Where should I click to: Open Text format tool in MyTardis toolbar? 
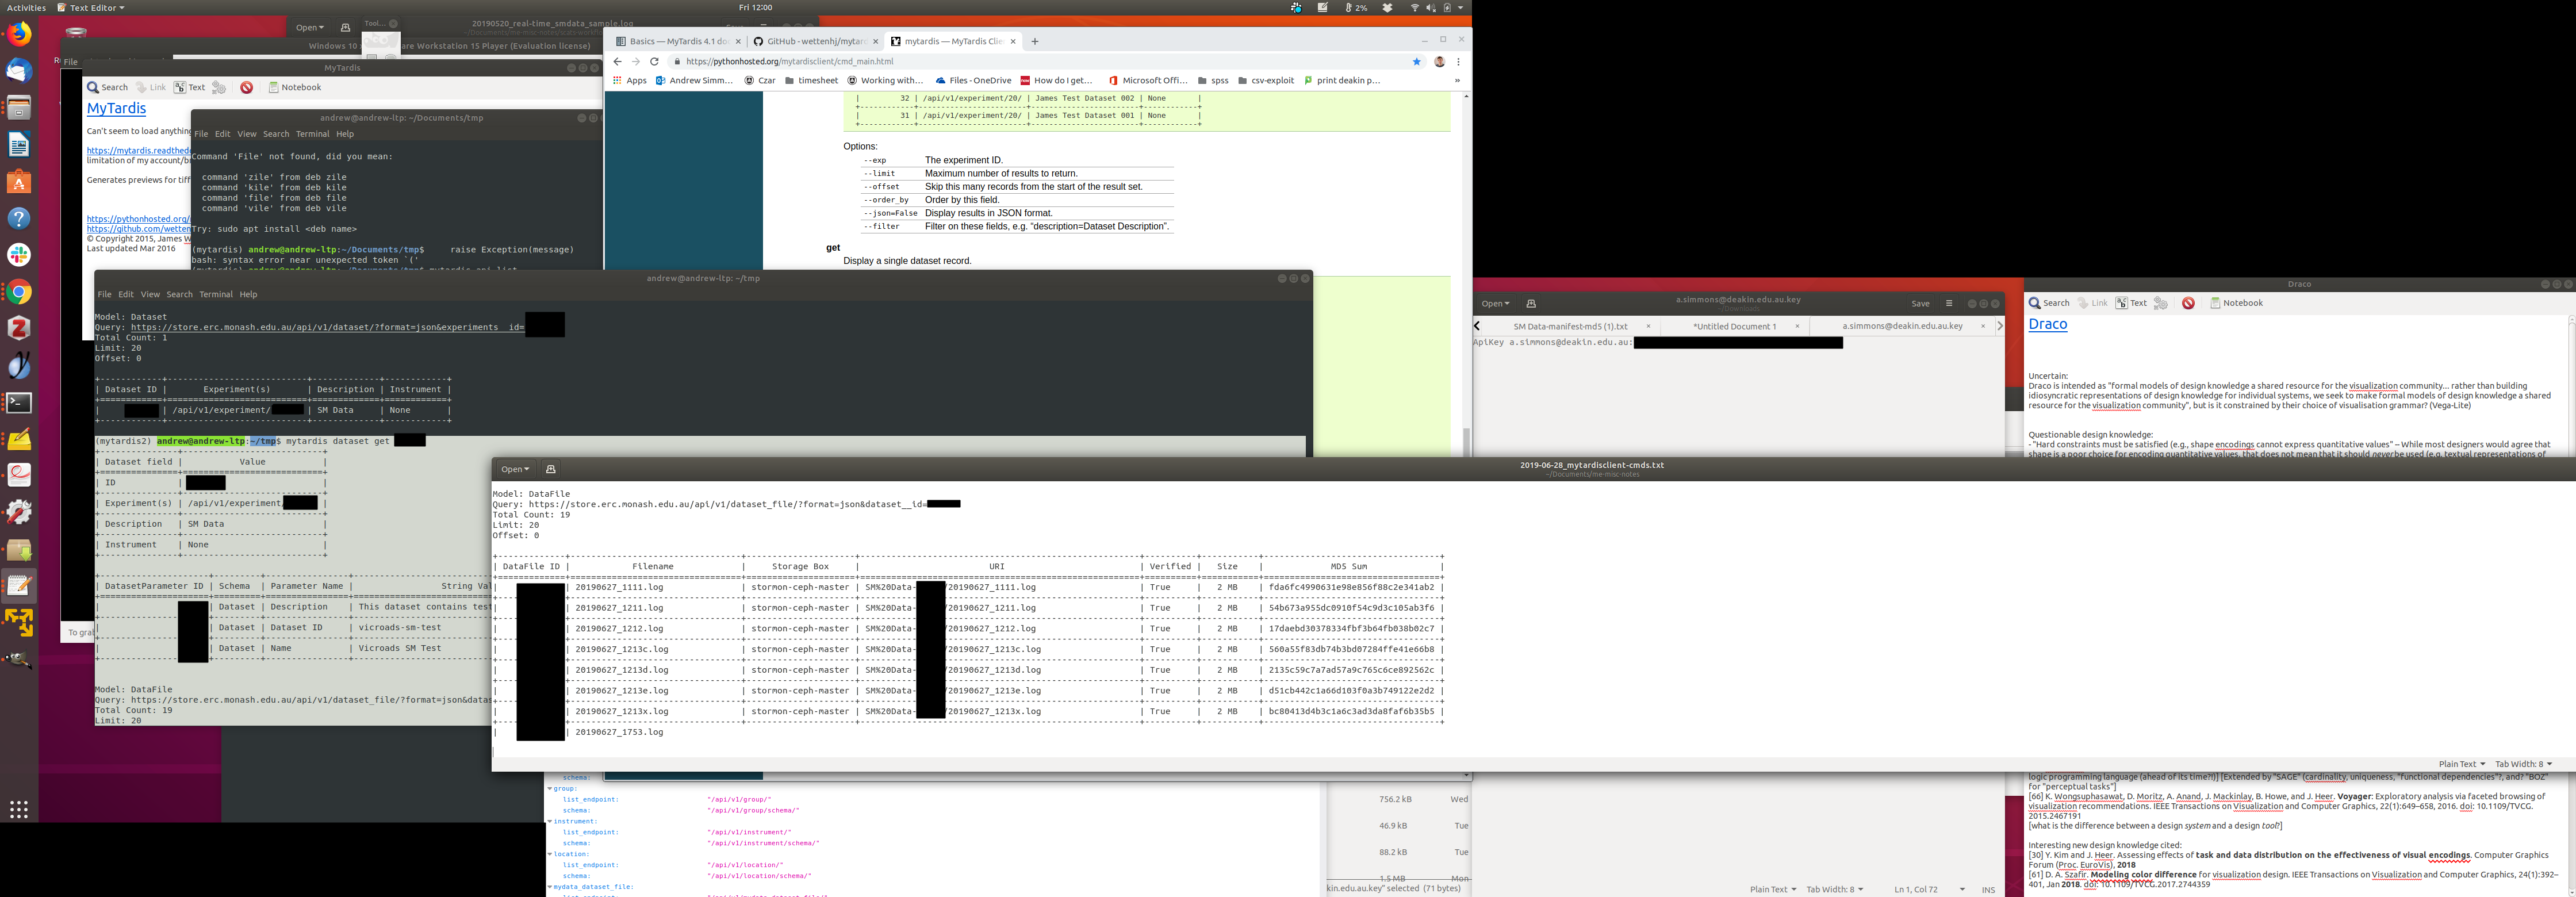[x=189, y=88]
